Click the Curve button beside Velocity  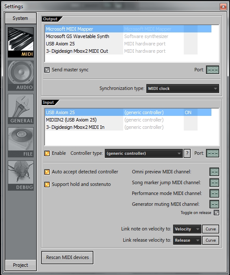[x=211, y=229]
